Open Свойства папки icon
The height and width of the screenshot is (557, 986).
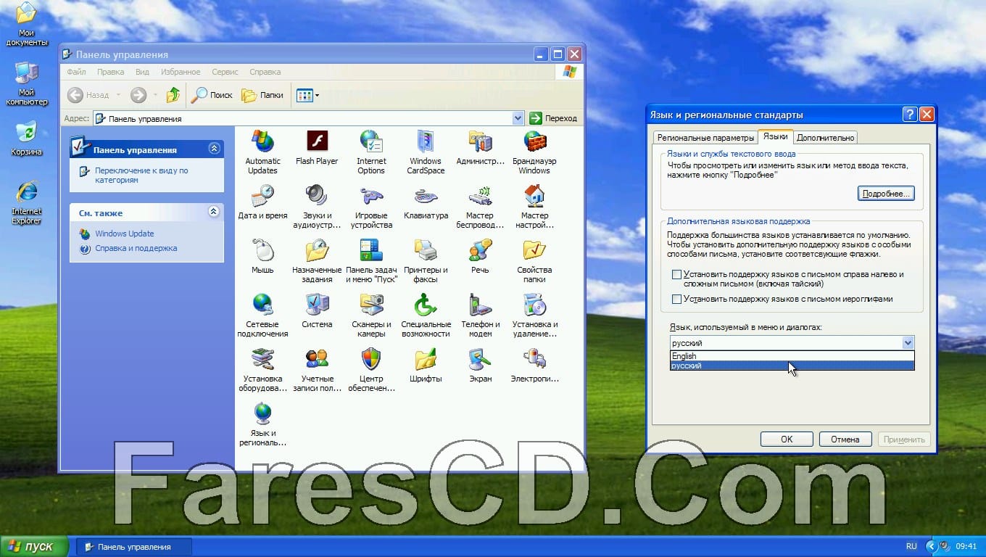click(534, 260)
